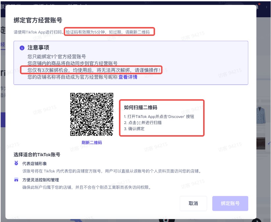The image size is (271, 222).
Task: Click the medal icon beside 代表店铺形象
Action: 16,163
